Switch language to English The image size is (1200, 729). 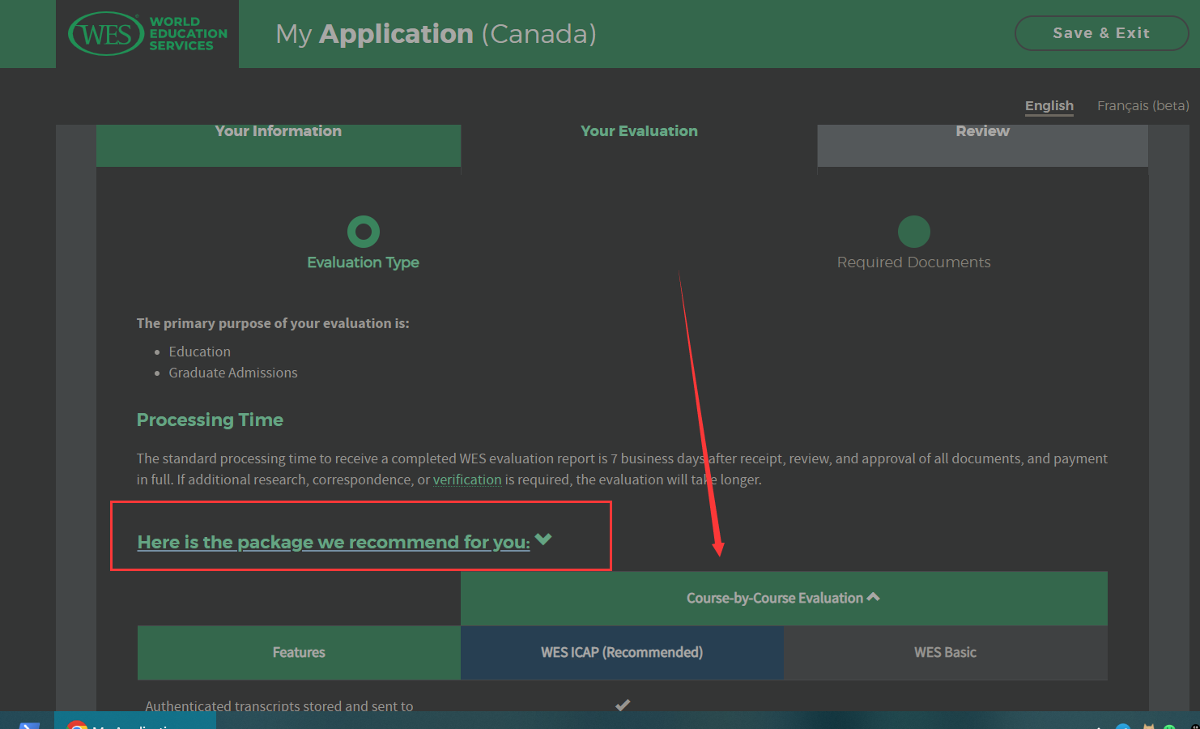pos(1049,105)
